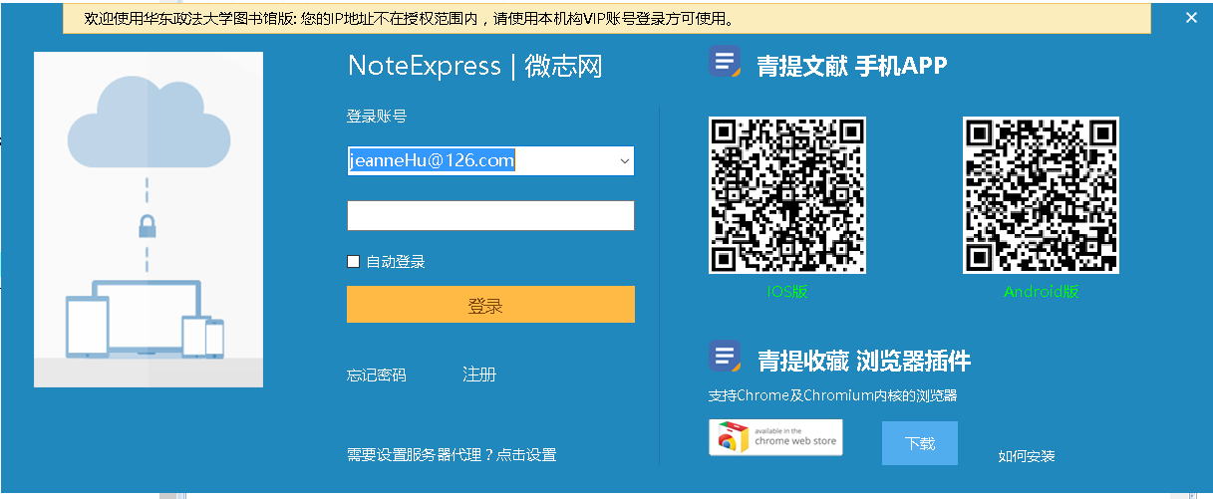Enable the 自动登录 checkbox
This screenshot has width=1213, height=499.
(353, 261)
